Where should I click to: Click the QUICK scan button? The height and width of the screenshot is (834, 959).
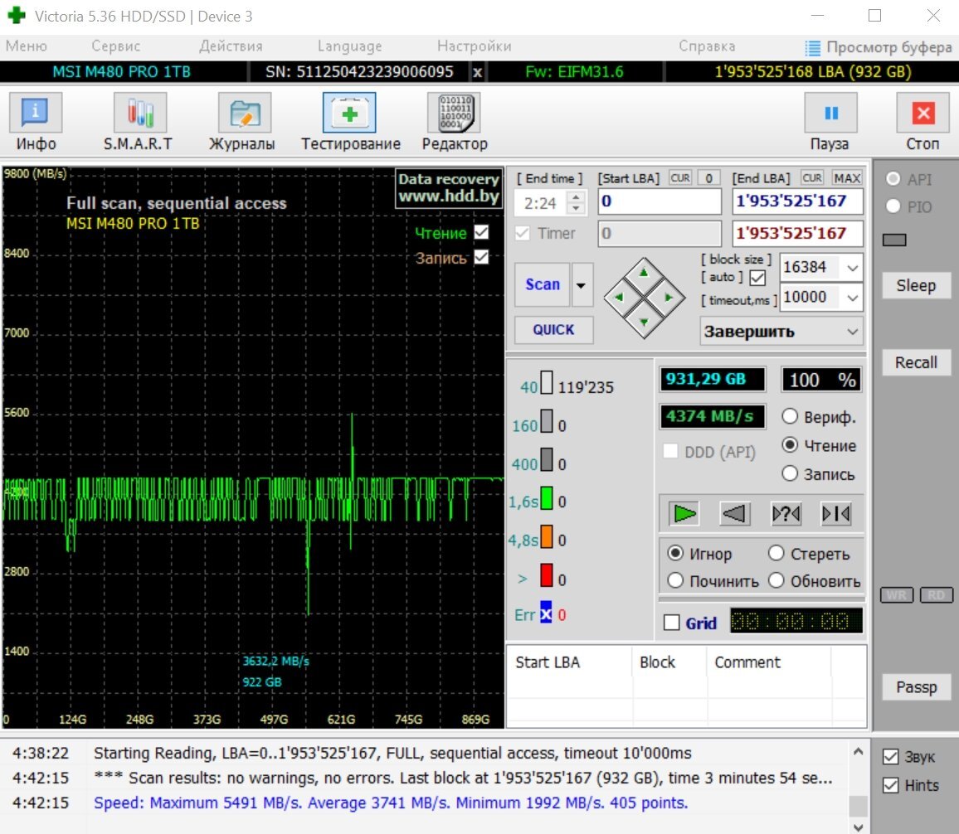553,329
